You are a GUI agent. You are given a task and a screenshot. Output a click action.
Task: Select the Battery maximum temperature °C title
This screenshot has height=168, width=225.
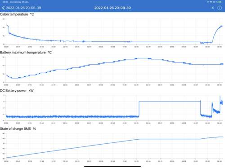pyautogui.click(x=26, y=53)
